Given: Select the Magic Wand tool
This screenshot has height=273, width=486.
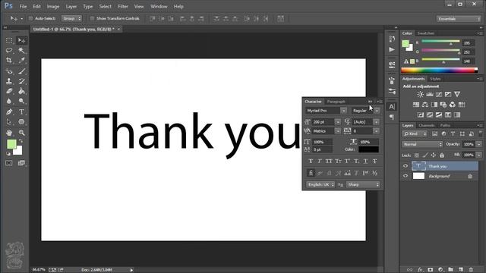Looking at the screenshot, I should click(21, 50).
